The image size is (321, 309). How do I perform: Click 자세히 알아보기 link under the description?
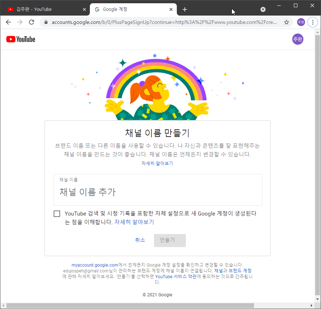point(158,163)
